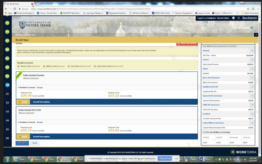Open Benefit Description for Delta Dental Premier
The height and width of the screenshot is (164, 262).
pos(41,102)
